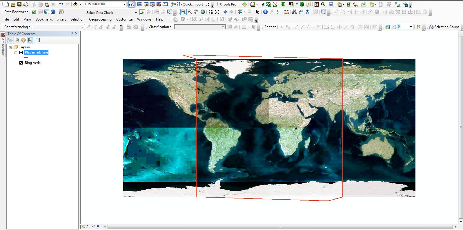This screenshot has width=463, height=230.
Task: Select the Zoom In tool
Action: tap(183, 12)
